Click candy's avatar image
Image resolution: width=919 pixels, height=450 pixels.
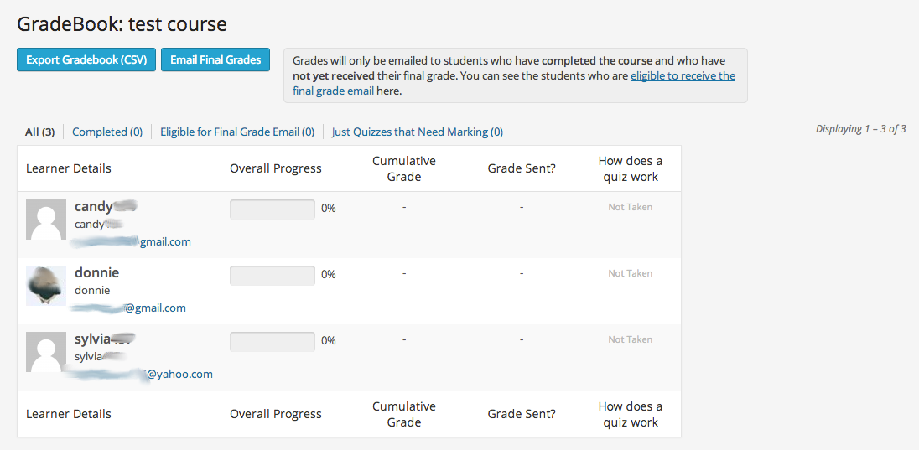[46, 220]
